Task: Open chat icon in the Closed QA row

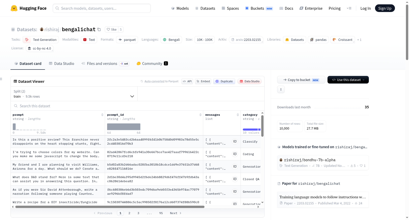Action: click(x=235, y=179)
